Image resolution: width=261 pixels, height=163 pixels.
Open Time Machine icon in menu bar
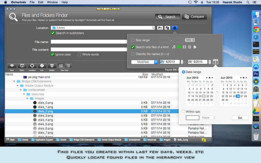(190, 2)
